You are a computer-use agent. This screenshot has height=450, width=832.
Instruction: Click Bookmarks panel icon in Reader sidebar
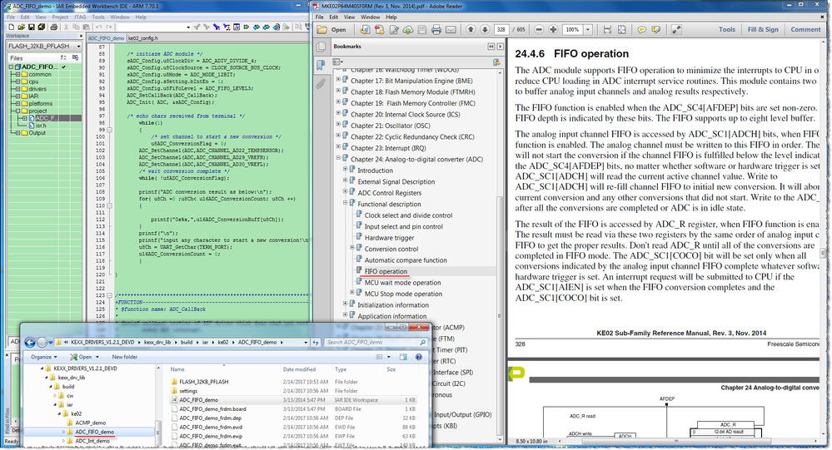(x=321, y=65)
